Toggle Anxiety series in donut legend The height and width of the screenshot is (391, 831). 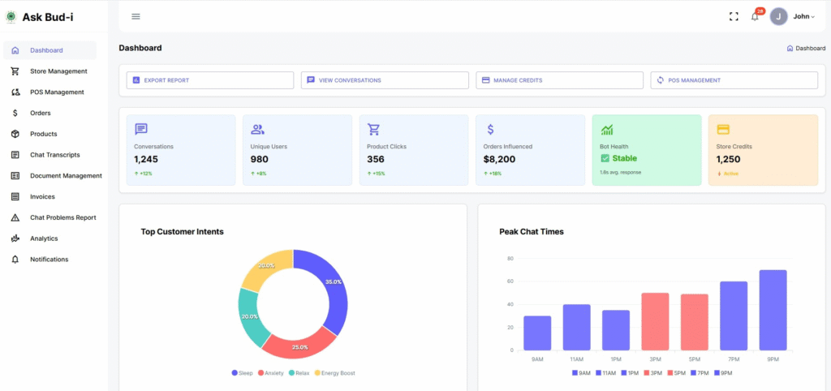270,373
